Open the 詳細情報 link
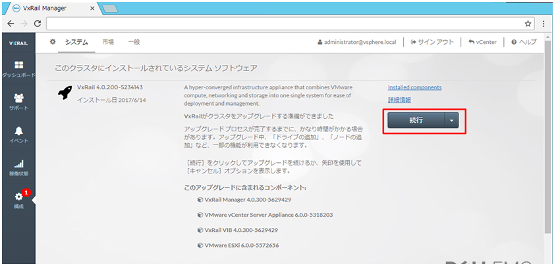Viewport: 560px width, 268px height. pyautogui.click(x=399, y=100)
